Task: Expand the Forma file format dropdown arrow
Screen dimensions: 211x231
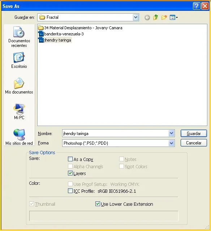Action: pyautogui.click(x=171, y=143)
